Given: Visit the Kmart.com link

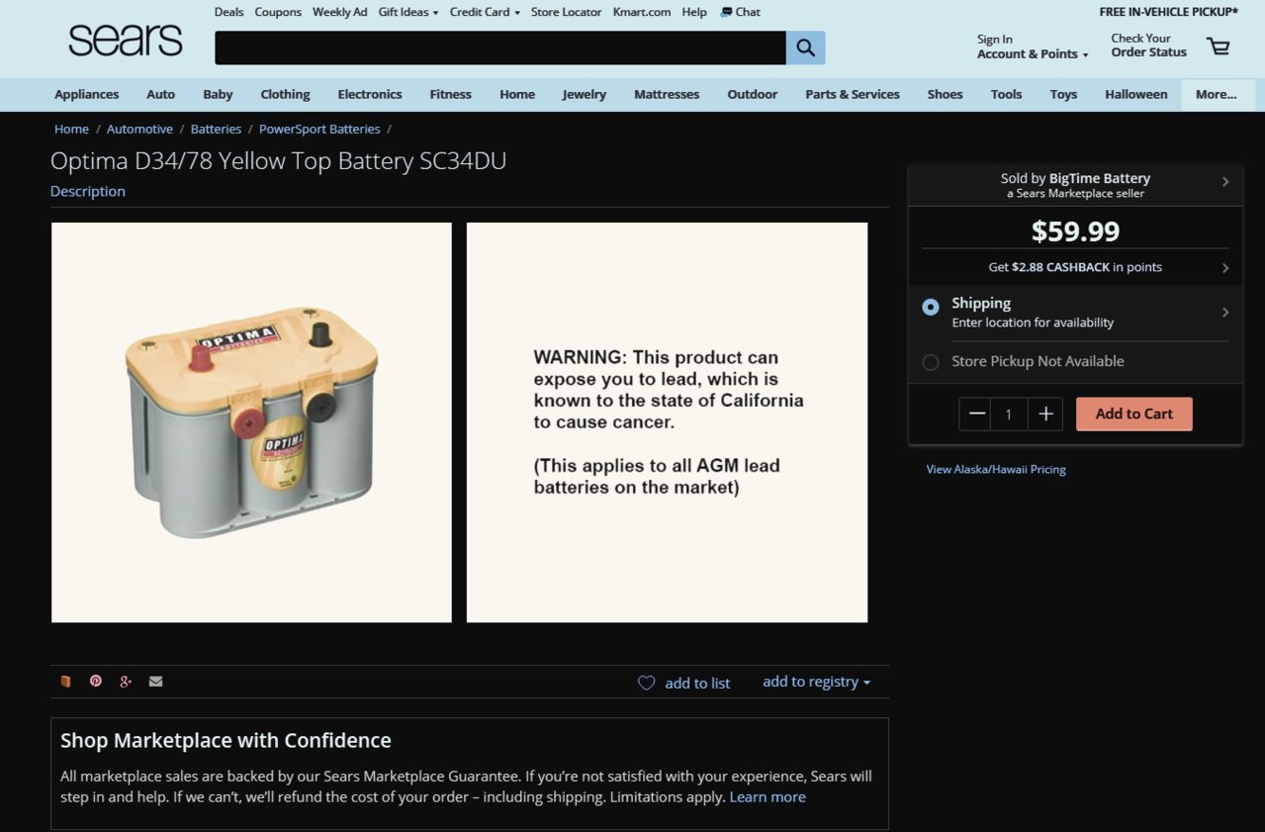Looking at the screenshot, I should coord(642,12).
